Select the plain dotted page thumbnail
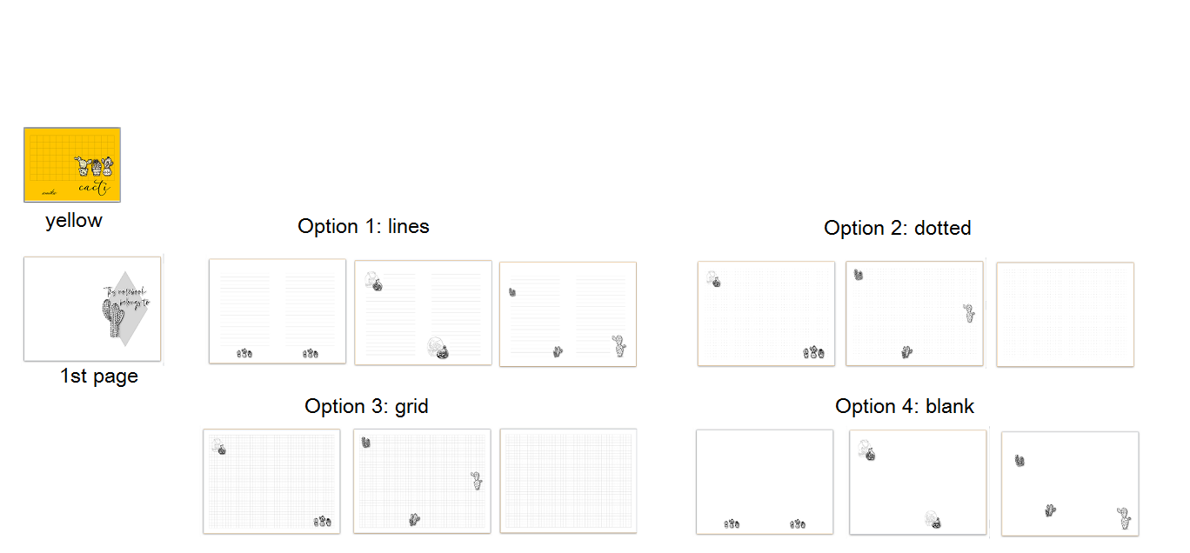 1066,315
